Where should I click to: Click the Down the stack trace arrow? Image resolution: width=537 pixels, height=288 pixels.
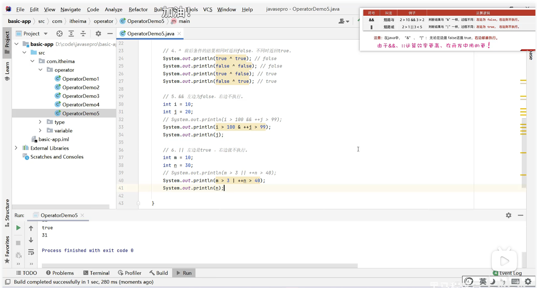(x=31, y=240)
